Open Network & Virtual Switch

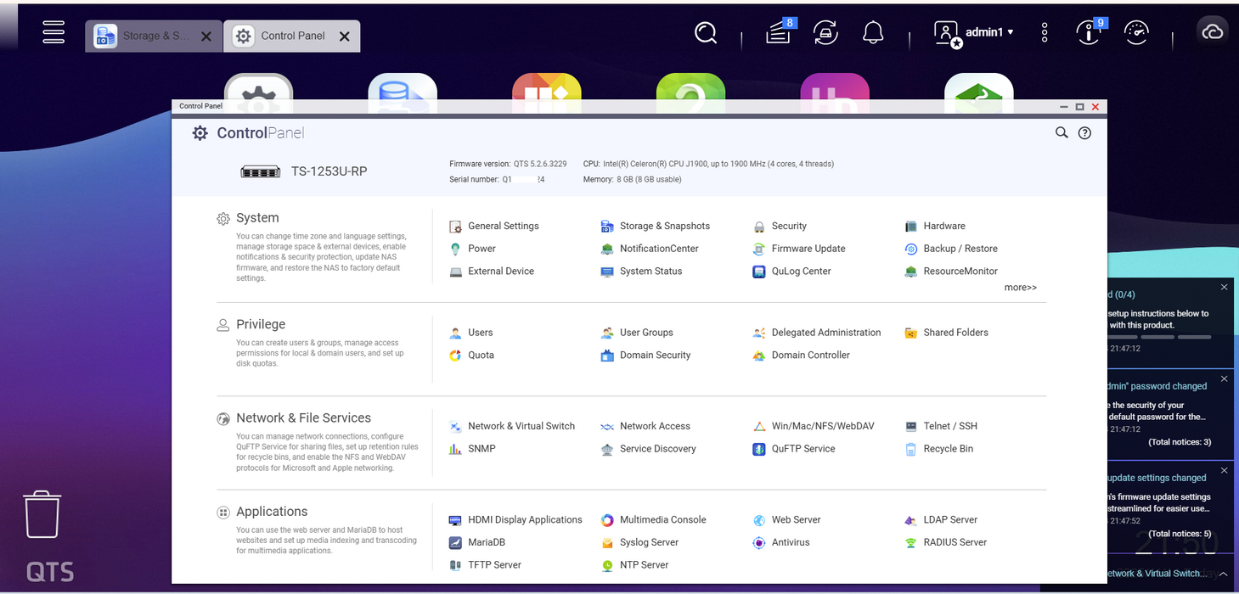(512, 426)
